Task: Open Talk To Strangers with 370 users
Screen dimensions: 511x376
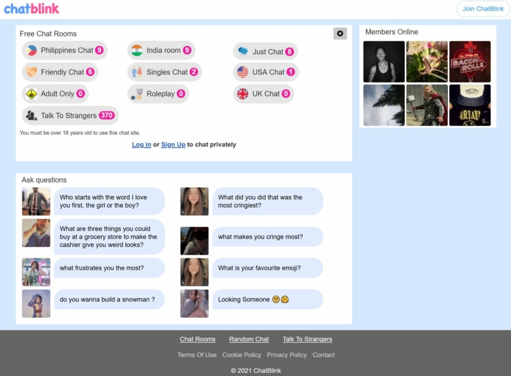Action: pos(70,116)
